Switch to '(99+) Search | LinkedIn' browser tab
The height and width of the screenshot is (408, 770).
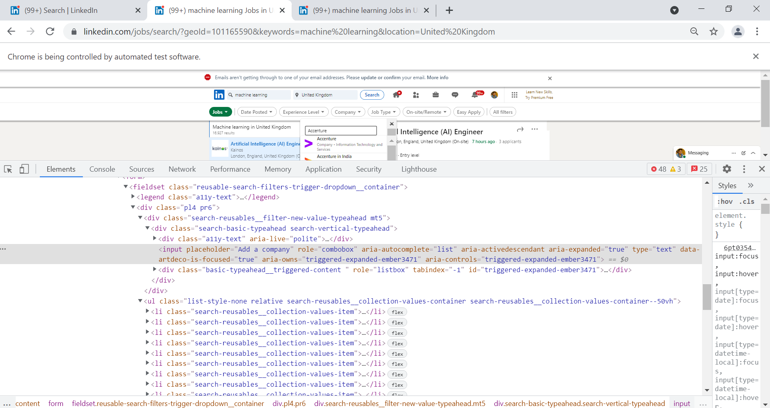coord(74,10)
